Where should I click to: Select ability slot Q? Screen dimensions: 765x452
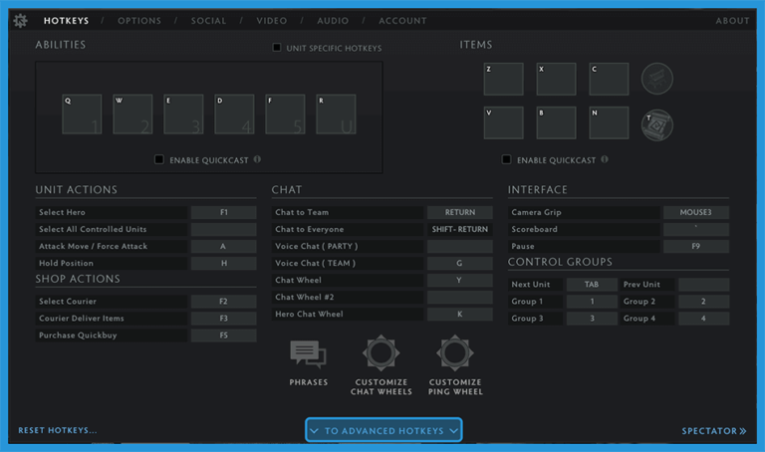point(82,114)
